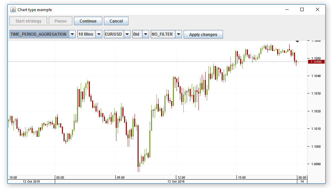The height and width of the screenshot is (188, 335).
Task: Click the Start strategy button
Action: click(x=28, y=21)
